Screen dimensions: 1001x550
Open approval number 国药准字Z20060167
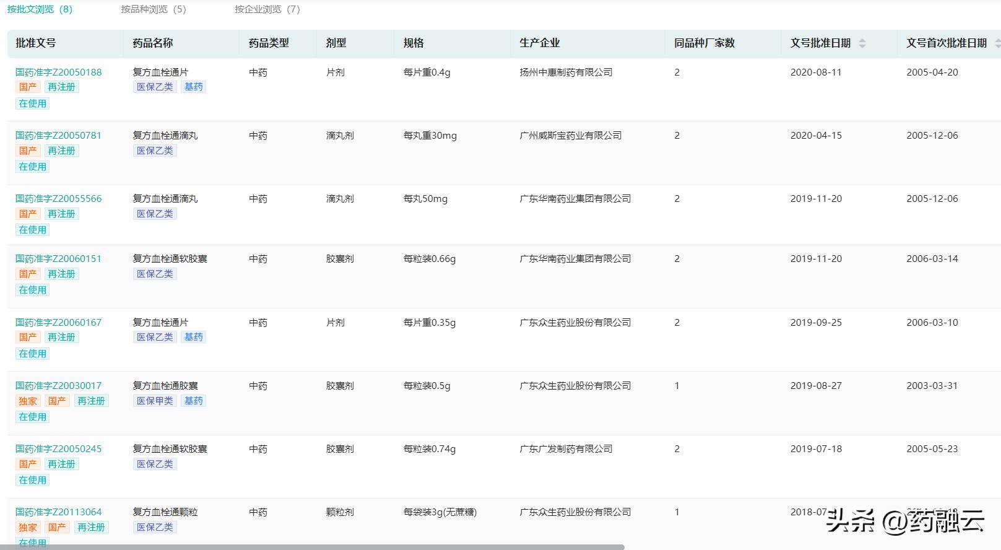59,322
